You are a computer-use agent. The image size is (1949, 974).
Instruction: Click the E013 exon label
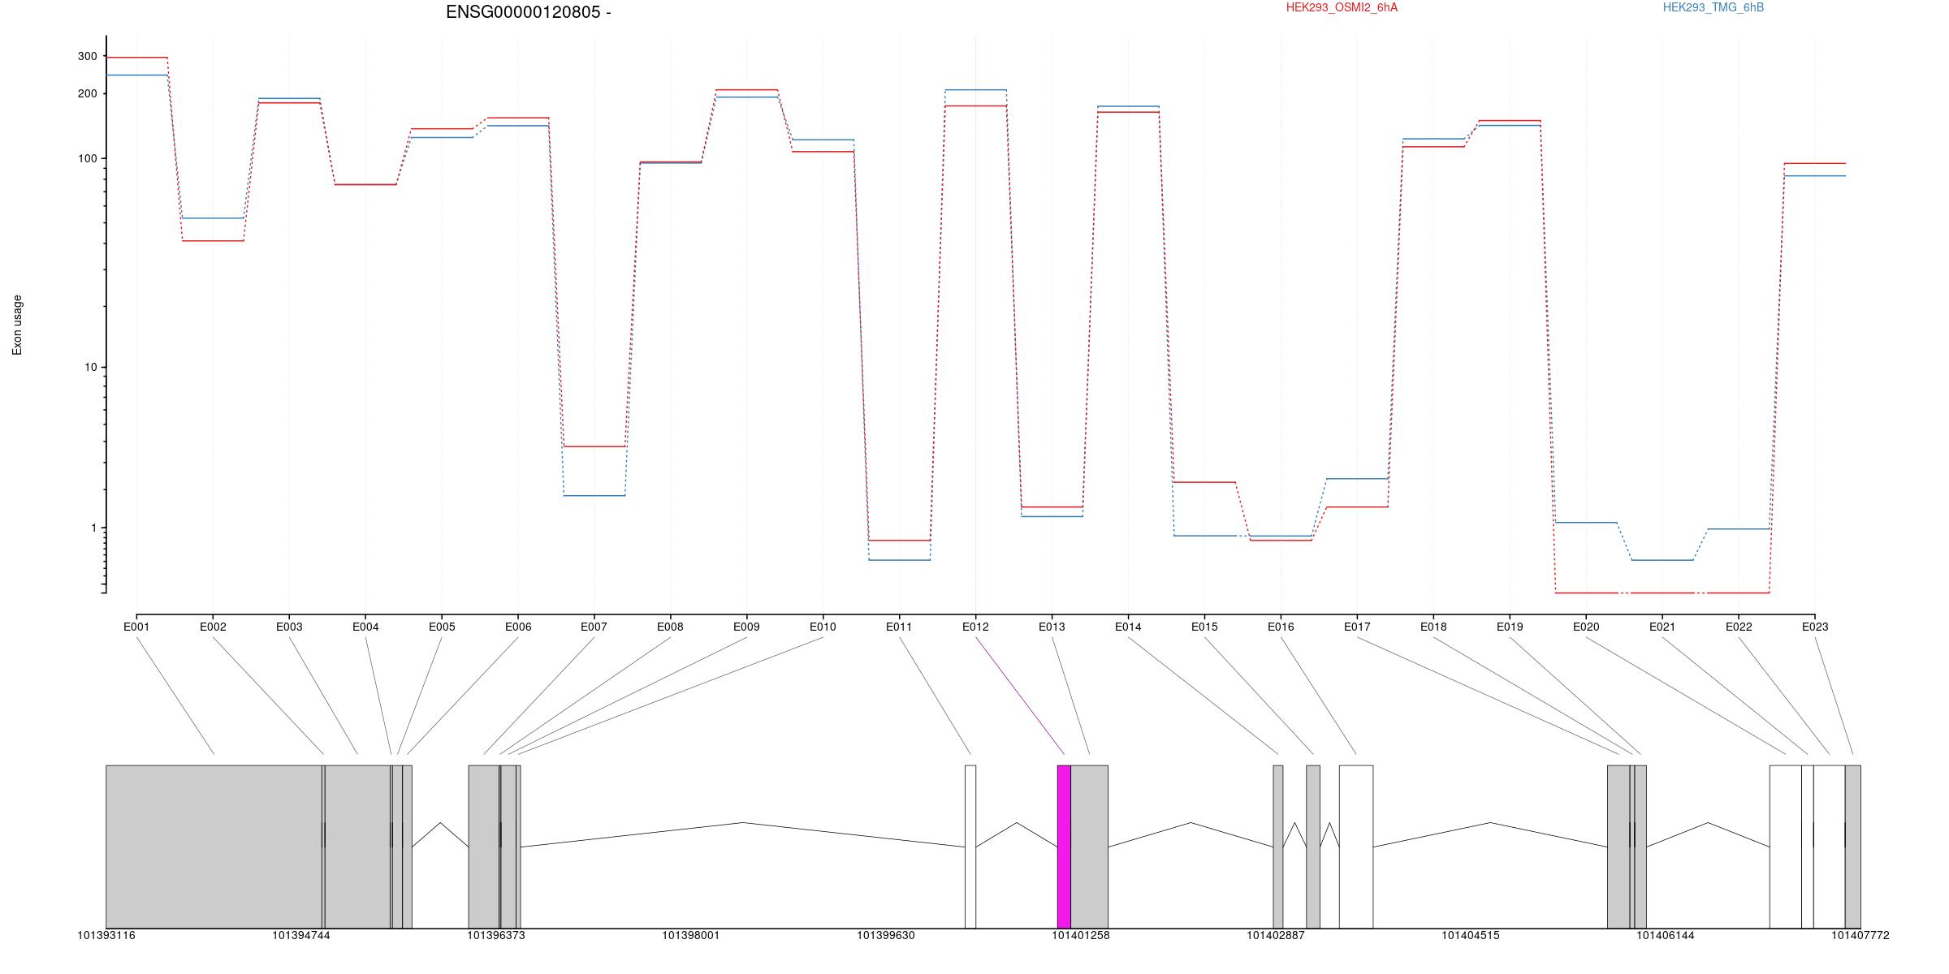coord(1052,627)
